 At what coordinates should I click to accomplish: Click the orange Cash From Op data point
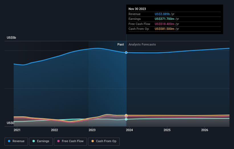pyautogui.click(x=126, y=115)
